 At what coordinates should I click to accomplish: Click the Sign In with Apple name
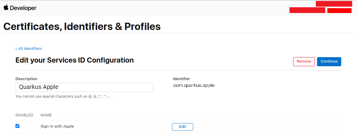click(57, 126)
